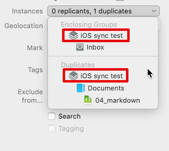Open the Instances dropdown chevron
Image resolution: width=169 pixels, height=151 pixels.
154,11
